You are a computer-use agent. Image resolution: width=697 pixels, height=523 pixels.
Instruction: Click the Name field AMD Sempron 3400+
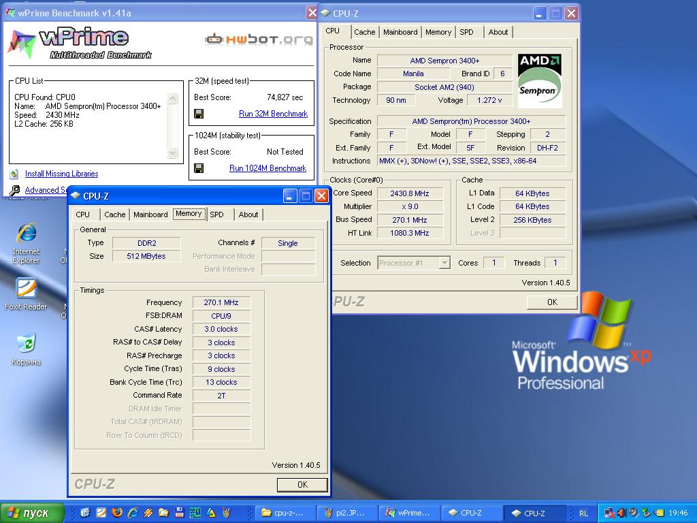[x=444, y=61]
